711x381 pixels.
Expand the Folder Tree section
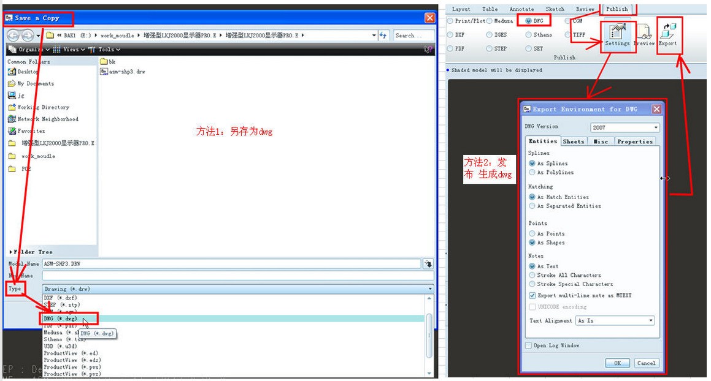(x=31, y=252)
